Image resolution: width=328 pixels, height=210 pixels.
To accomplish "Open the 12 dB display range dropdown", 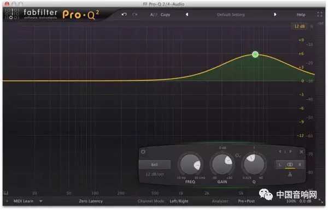I will coord(300,26).
